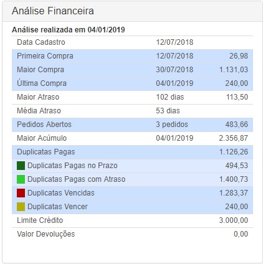
Task: Click the Pedidos Abertos 3 pedidos cell
Action: [x=172, y=125]
